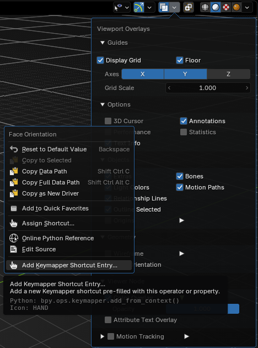Collapse the Options section

(x=103, y=104)
